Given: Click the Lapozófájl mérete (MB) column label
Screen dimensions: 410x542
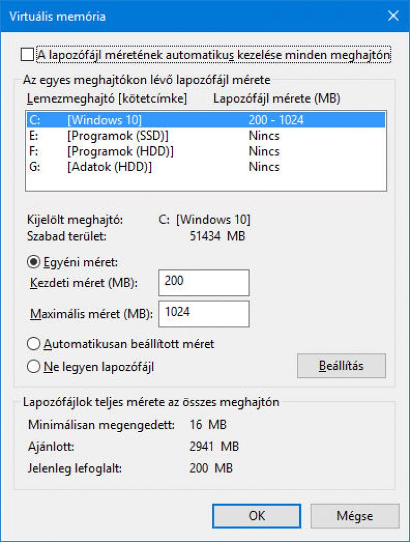Looking at the screenshot, I should pyautogui.click(x=277, y=98).
